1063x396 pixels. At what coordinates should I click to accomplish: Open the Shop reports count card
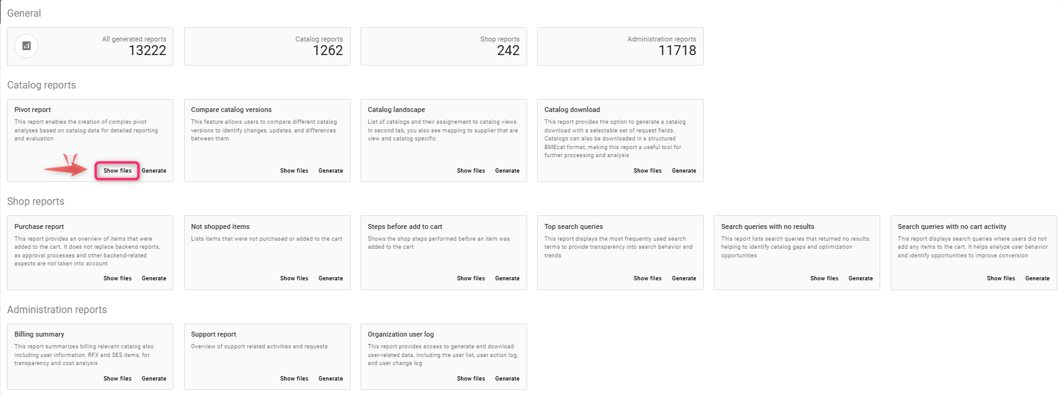pos(444,46)
